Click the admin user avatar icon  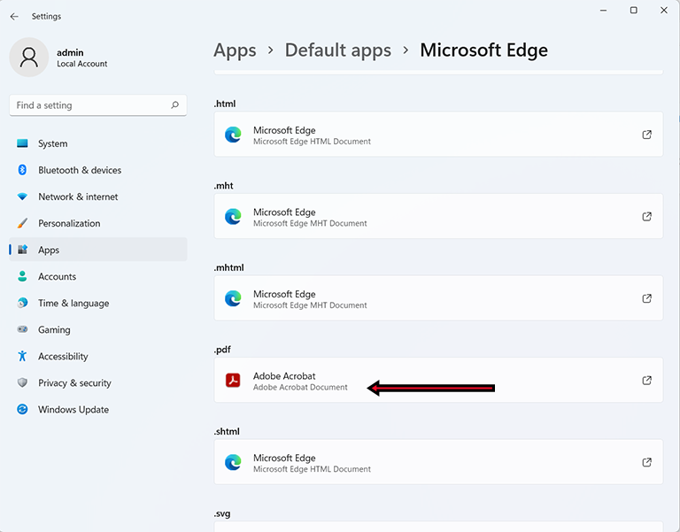click(29, 58)
